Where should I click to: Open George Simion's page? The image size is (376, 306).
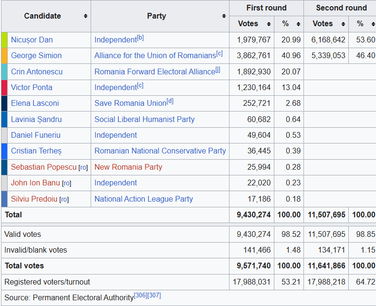tap(36, 55)
